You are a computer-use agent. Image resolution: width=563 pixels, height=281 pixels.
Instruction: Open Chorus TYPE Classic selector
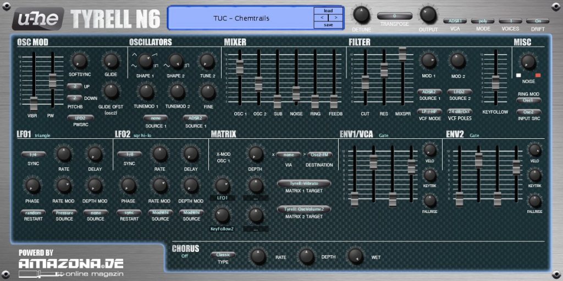coord(223,255)
